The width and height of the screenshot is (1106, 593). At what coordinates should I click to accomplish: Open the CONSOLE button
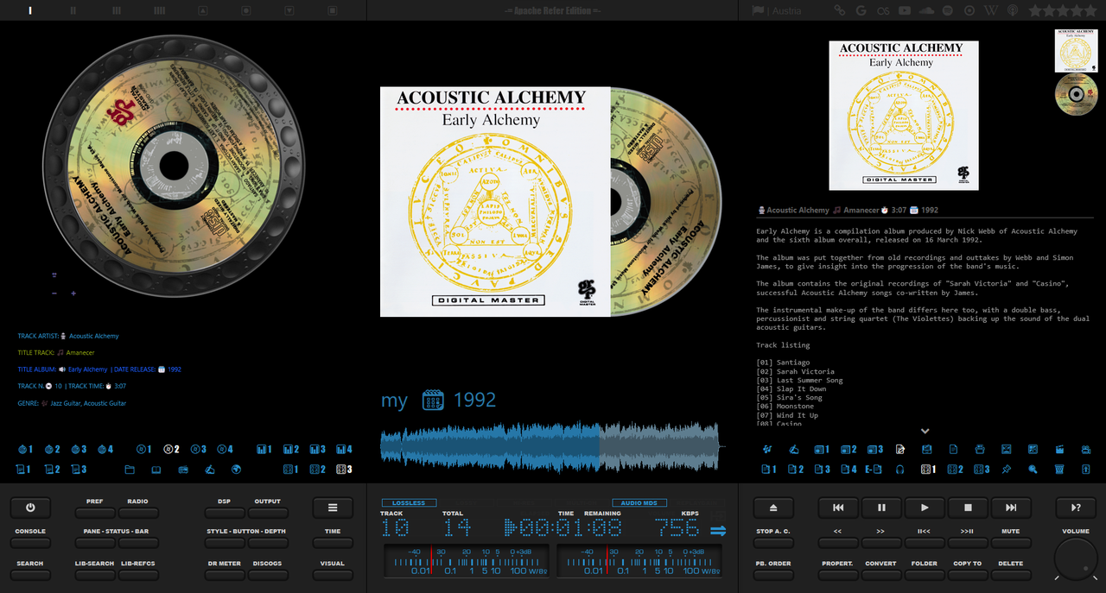click(x=30, y=543)
